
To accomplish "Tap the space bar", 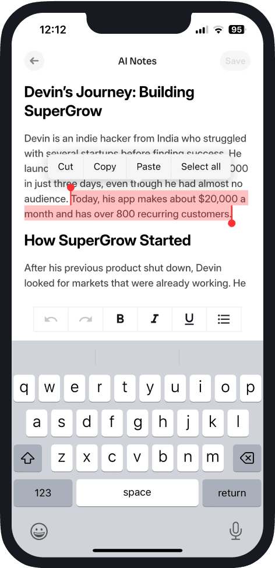I will tap(137, 493).
